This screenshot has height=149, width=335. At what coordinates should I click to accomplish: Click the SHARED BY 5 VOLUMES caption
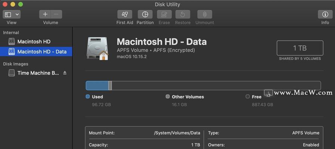point(300,58)
